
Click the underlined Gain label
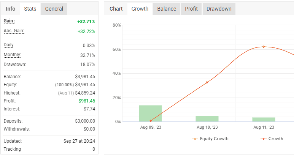tap(10, 20)
